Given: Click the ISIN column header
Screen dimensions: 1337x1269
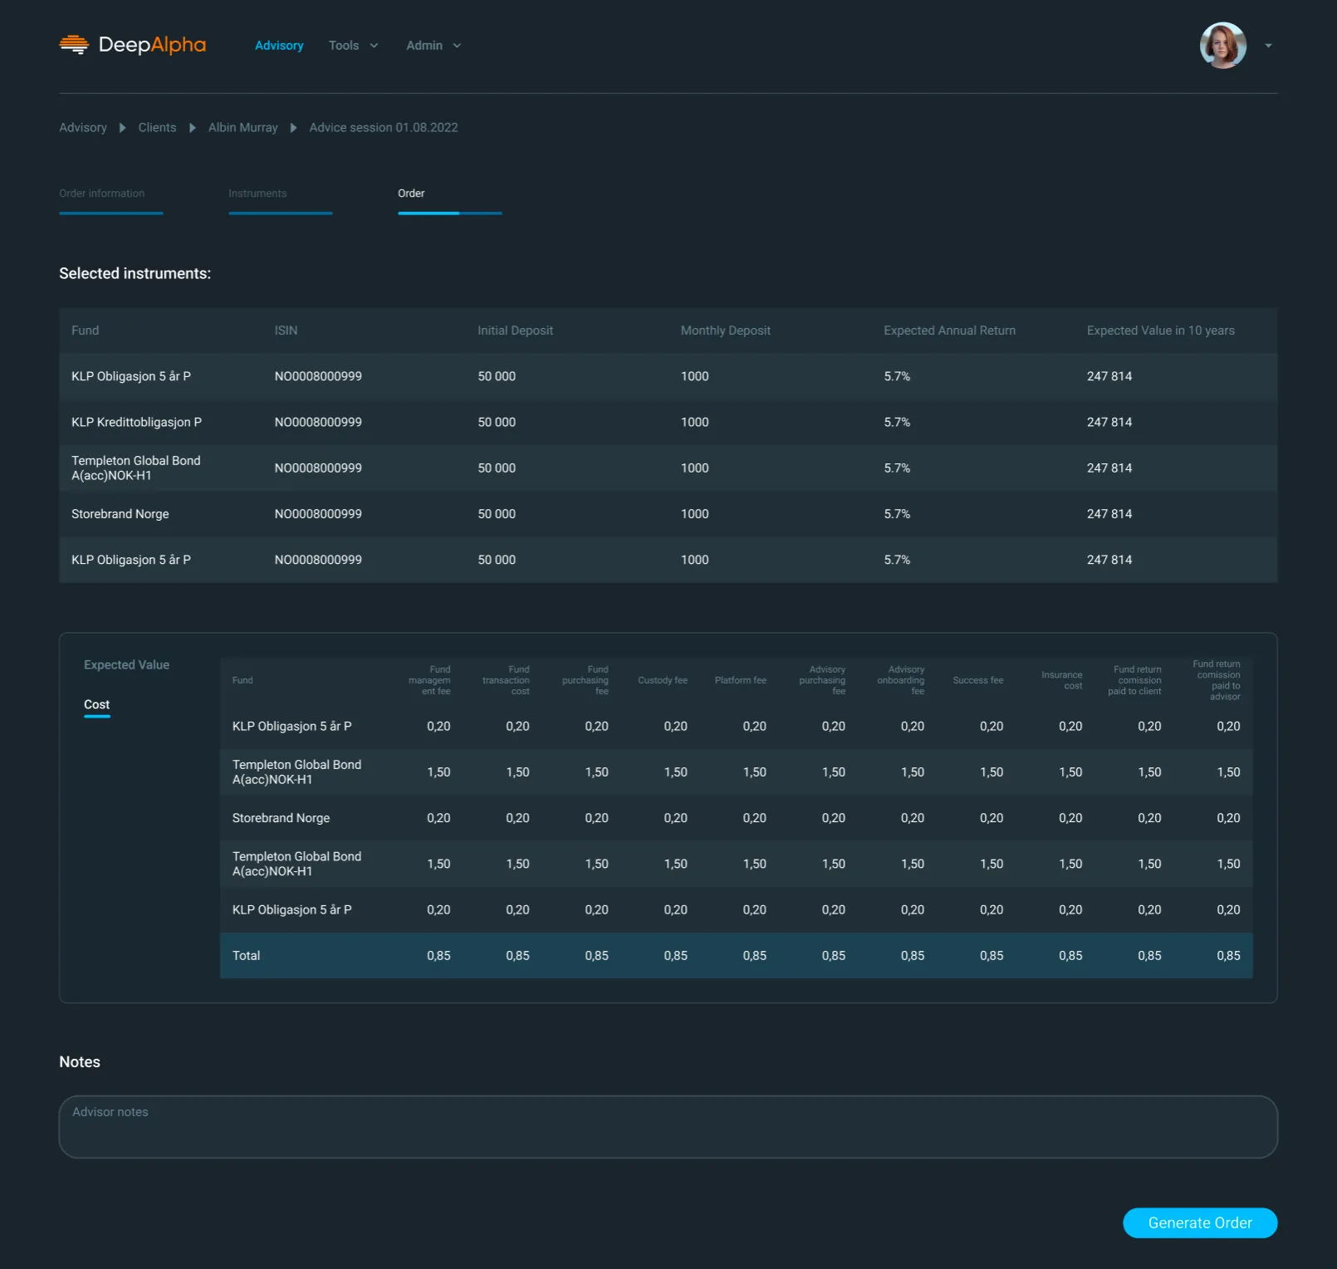Looking at the screenshot, I should click(x=286, y=331).
